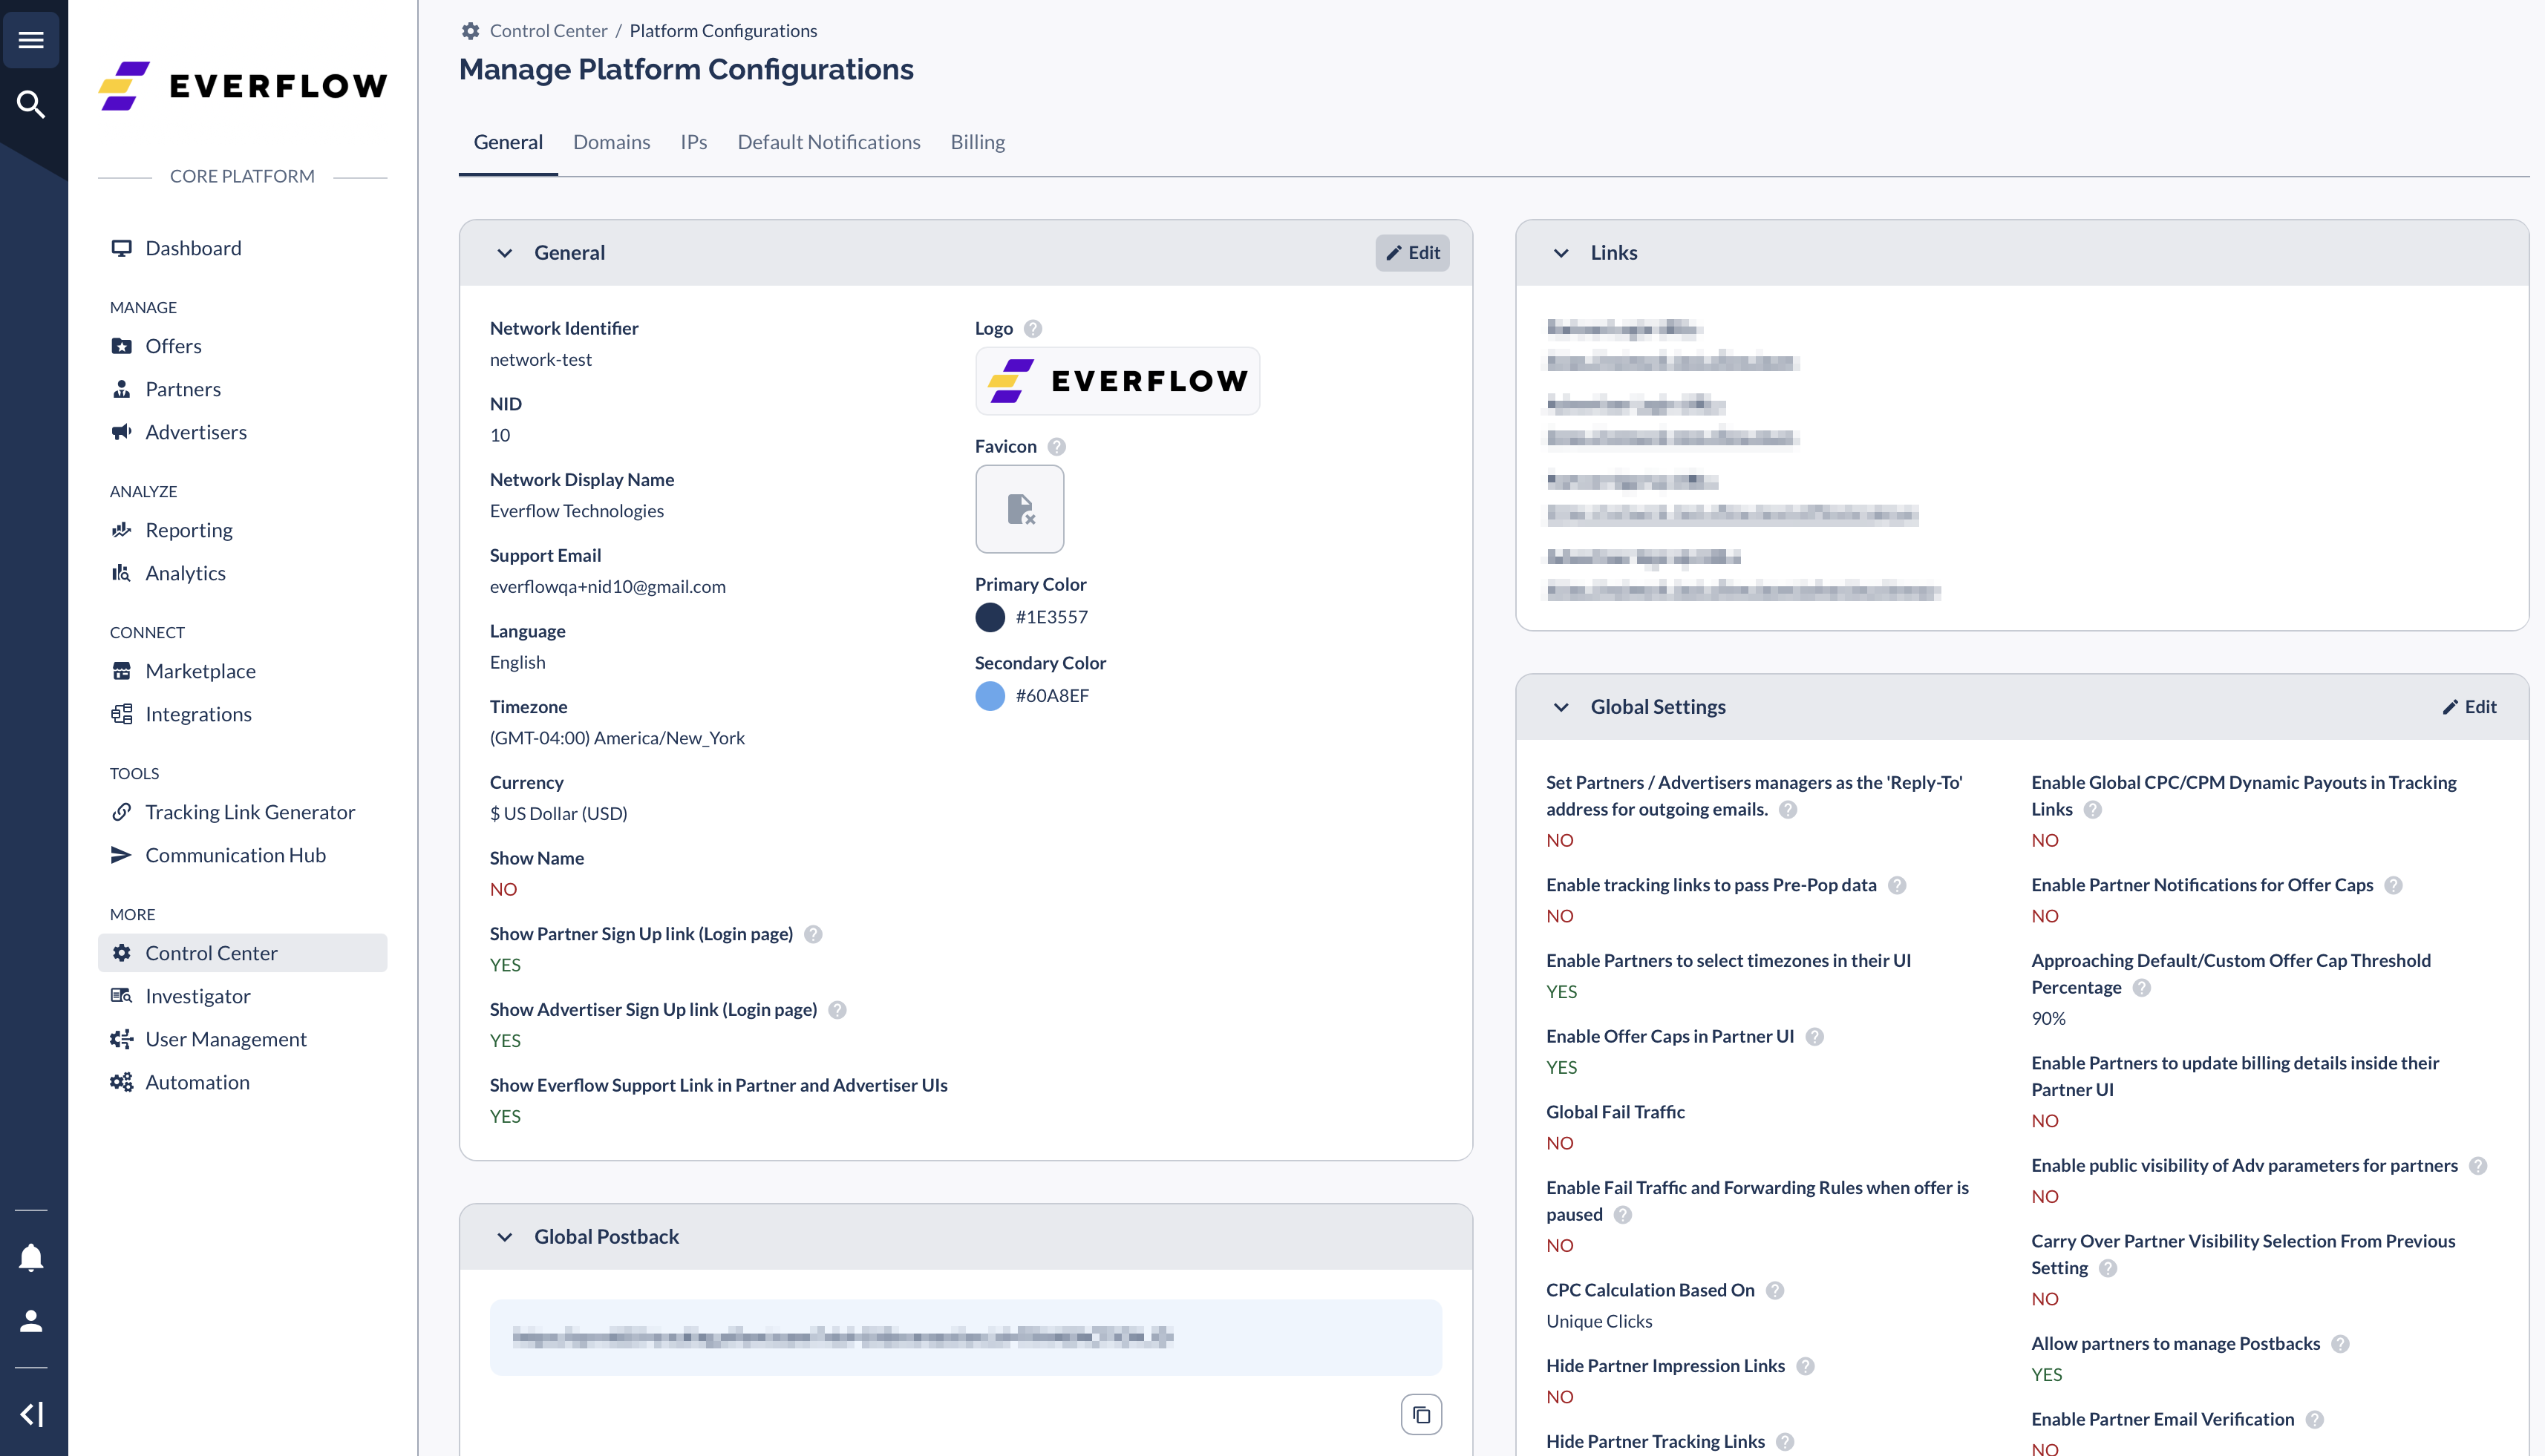Open the hamburger menu icon
Screen dimensions: 2545x1456
31,40
